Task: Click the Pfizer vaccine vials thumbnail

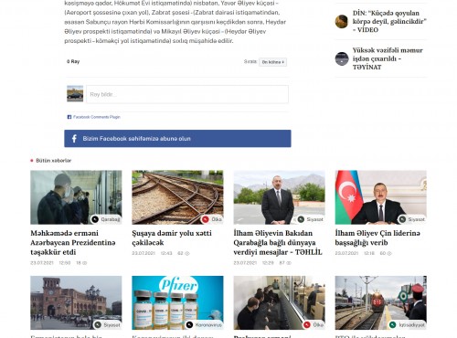Action: (x=177, y=302)
